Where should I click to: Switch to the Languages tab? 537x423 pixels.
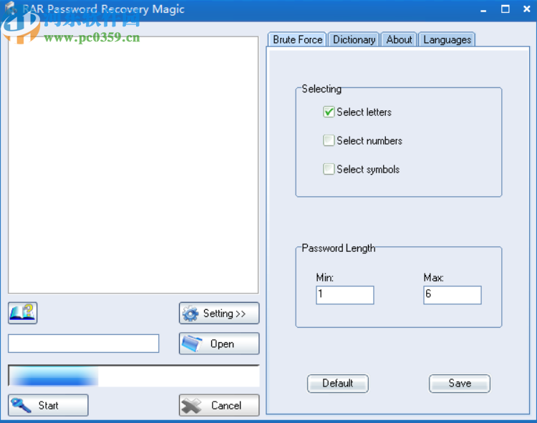coord(447,39)
